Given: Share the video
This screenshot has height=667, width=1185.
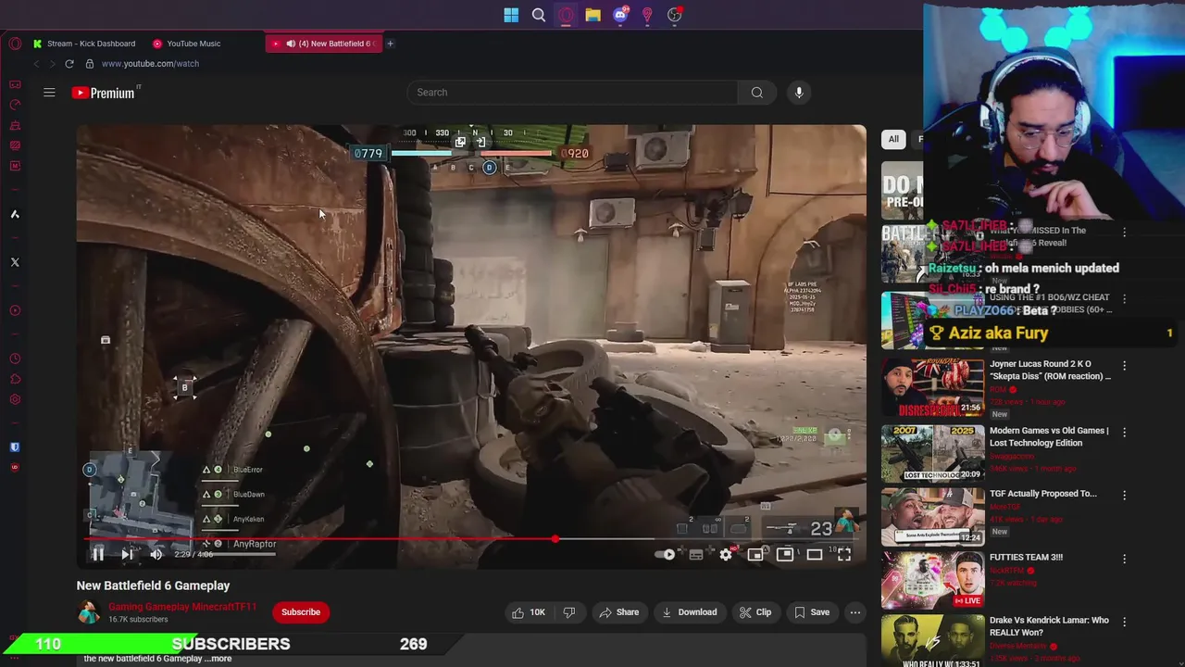Looking at the screenshot, I should pos(618,611).
